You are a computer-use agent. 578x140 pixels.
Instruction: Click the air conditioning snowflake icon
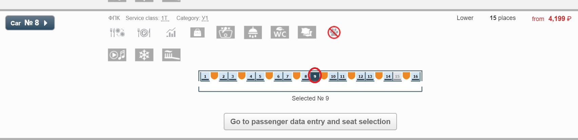[x=144, y=55]
